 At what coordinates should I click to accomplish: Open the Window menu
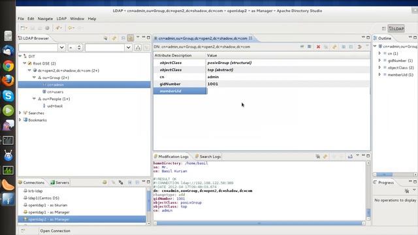pyautogui.click(x=77, y=19)
